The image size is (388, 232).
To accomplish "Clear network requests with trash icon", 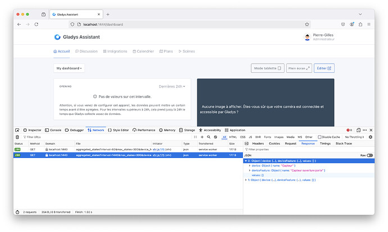I will [x=17, y=137].
